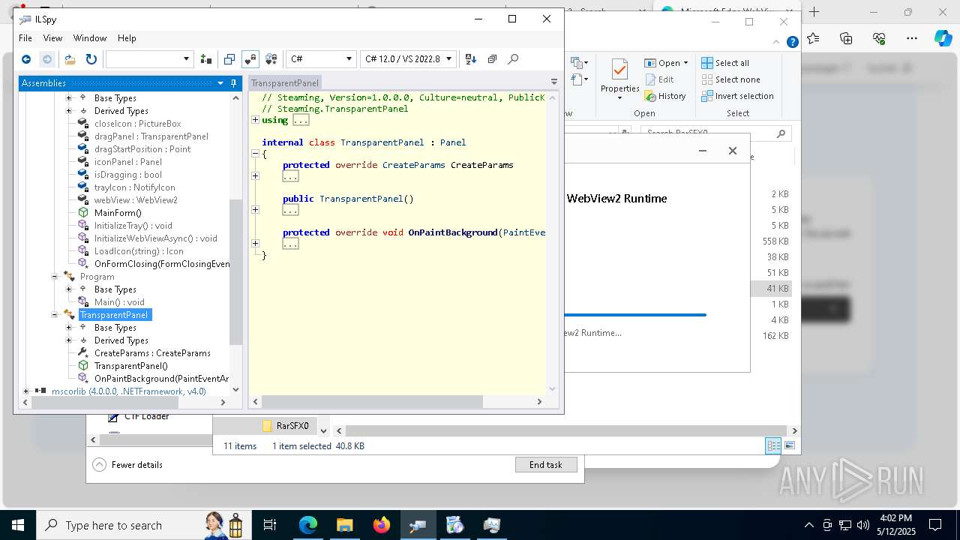
Task: Click Select none in Explorer ribbon
Action: click(x=730, y=79)
